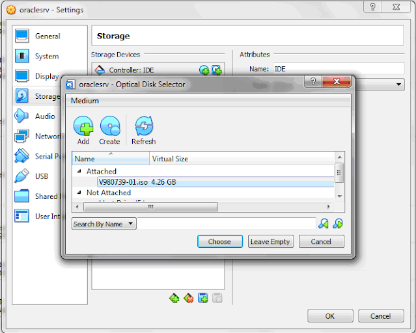Collapse the Not Attached group

coord(79,193)
